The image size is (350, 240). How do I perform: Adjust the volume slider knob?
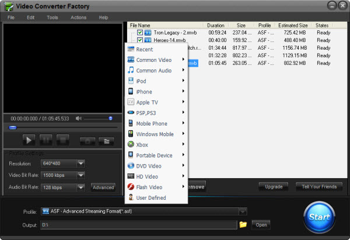click(x=110, y=118)
